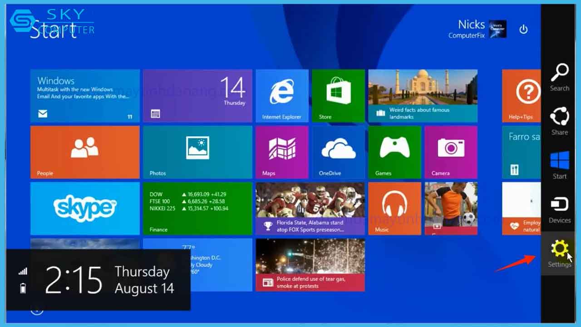Open the Settings charm
This screenshot has height=327, width=581.
pos(559,253)
